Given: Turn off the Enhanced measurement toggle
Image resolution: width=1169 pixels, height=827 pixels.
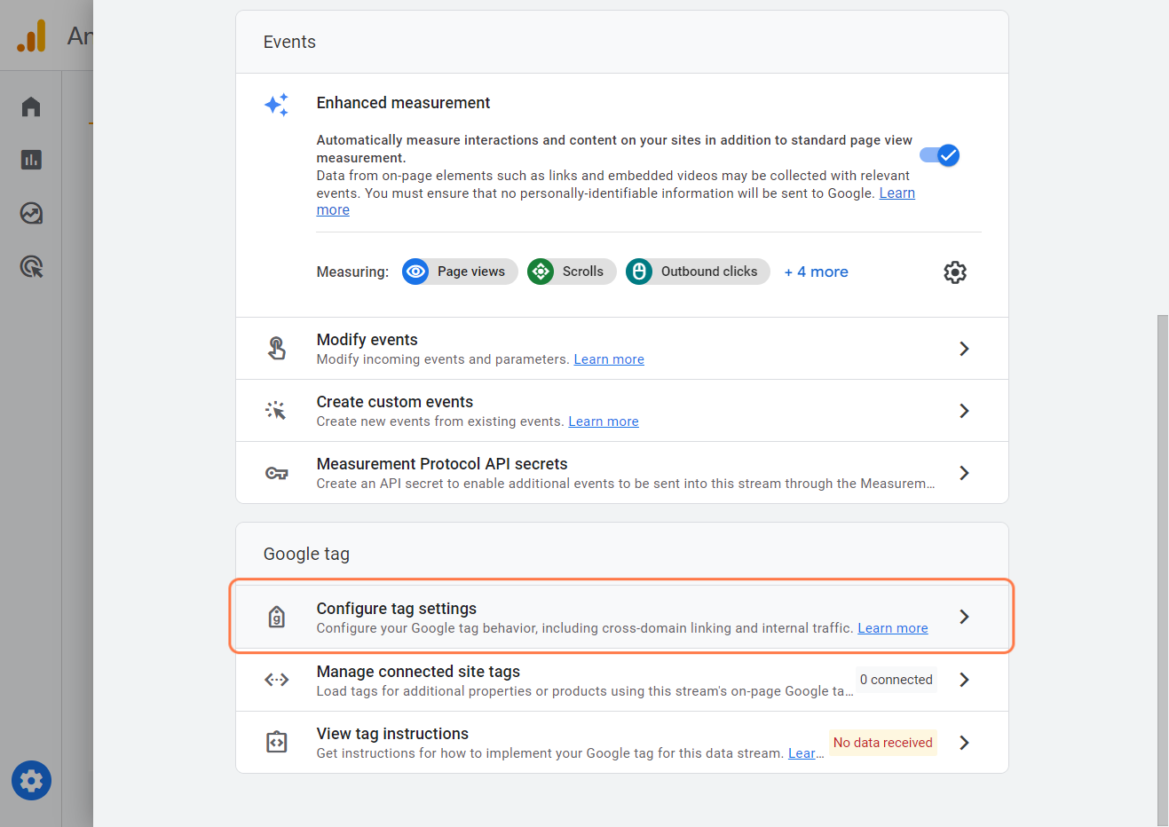Looking at the screenshot, I should [939, 155].
